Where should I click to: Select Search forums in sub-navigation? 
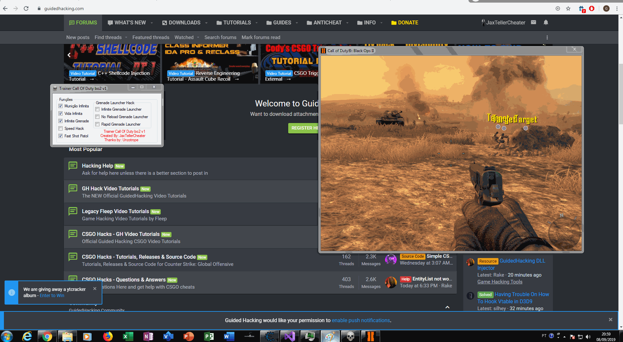click(220, 37)
